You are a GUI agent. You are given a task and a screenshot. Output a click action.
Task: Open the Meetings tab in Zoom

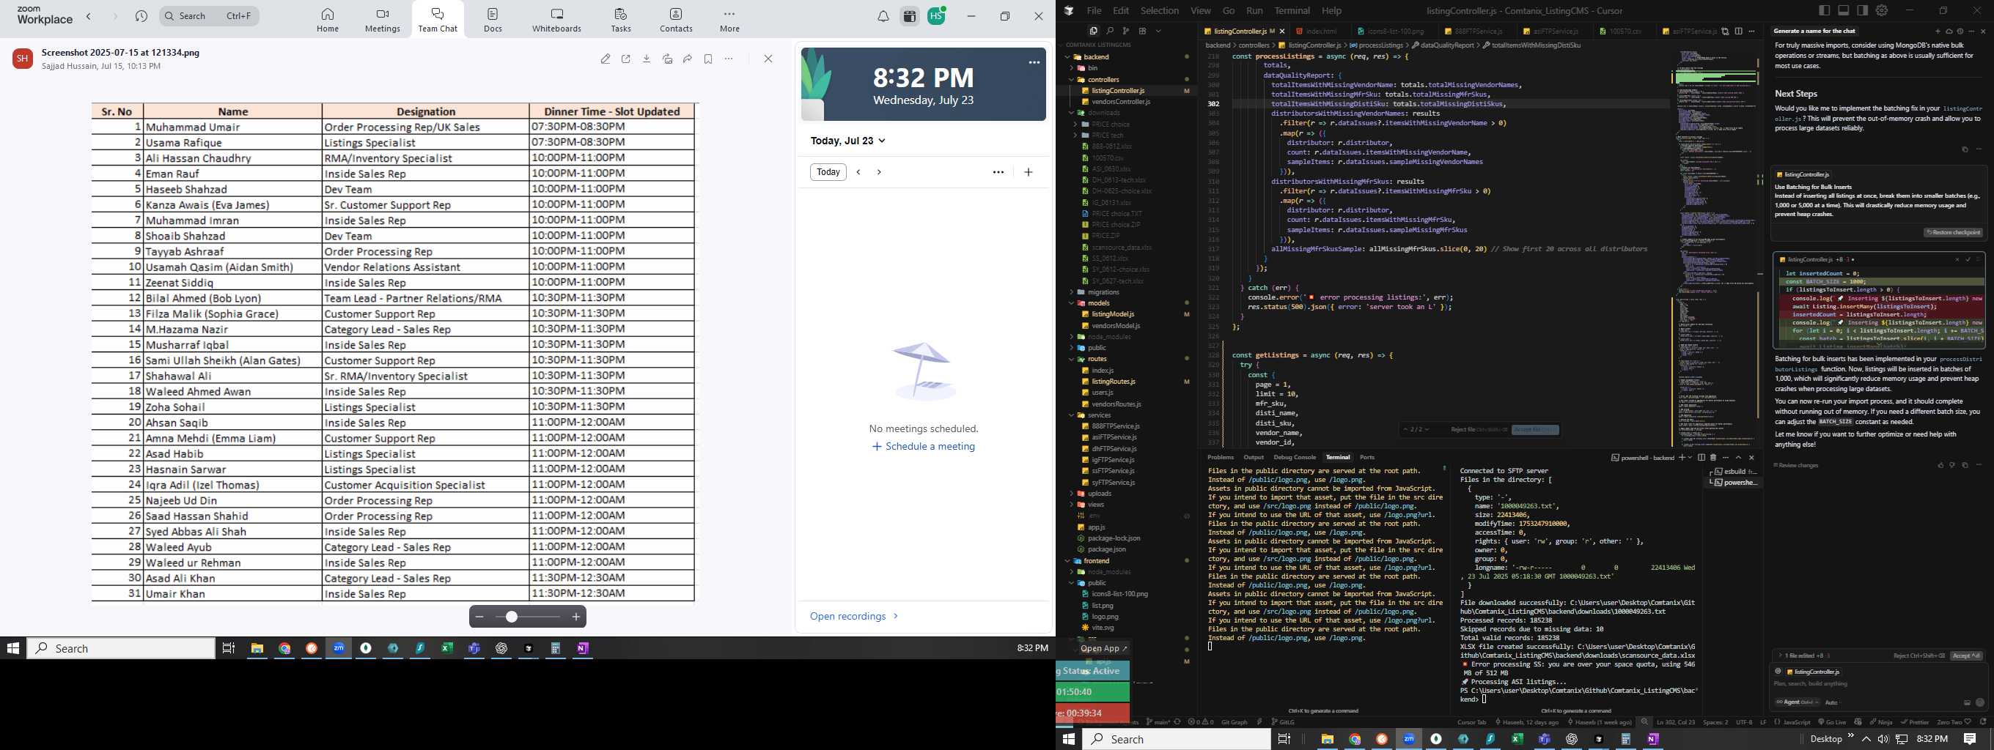(x=383, y=20)
